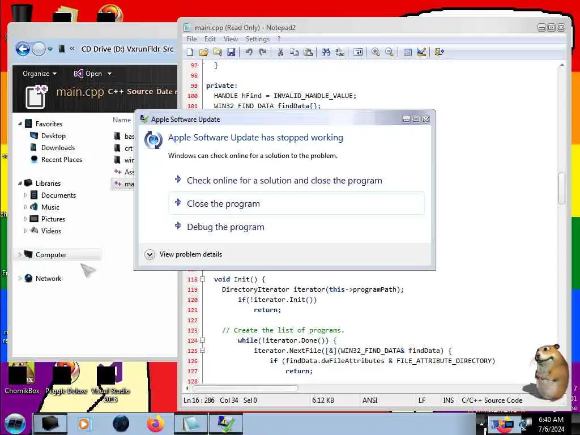Screen dimensions: 580x435
Task: Expand the Documents library node
Action: [25, 195]
